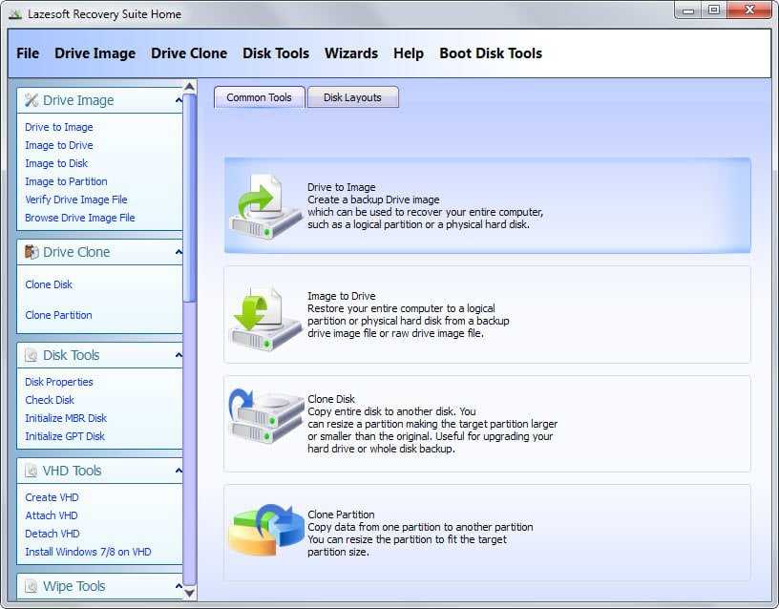Select the Initialize GPT Disk link
This screenshot has width=779, height=609.
coord(65,436)
